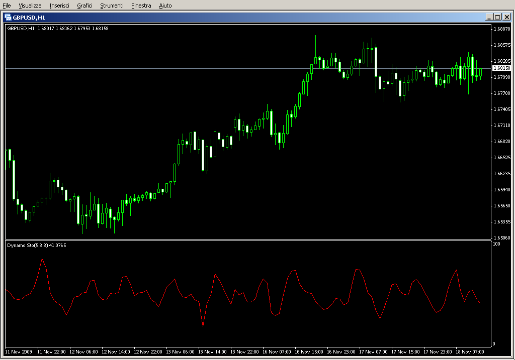The height and width of the screenshot is (360, 515).
Task: Click the 16 Nov 23:00 time label
Action: pyautogui.click(x=341, y=352)
